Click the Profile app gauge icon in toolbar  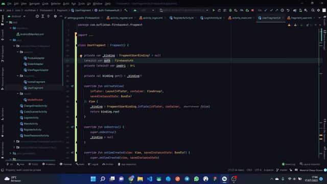242,10
